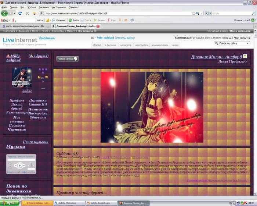This screenshot has width=257, height=206.
Task: Click the profile avatar thumbnail
Action: [22, 77]
